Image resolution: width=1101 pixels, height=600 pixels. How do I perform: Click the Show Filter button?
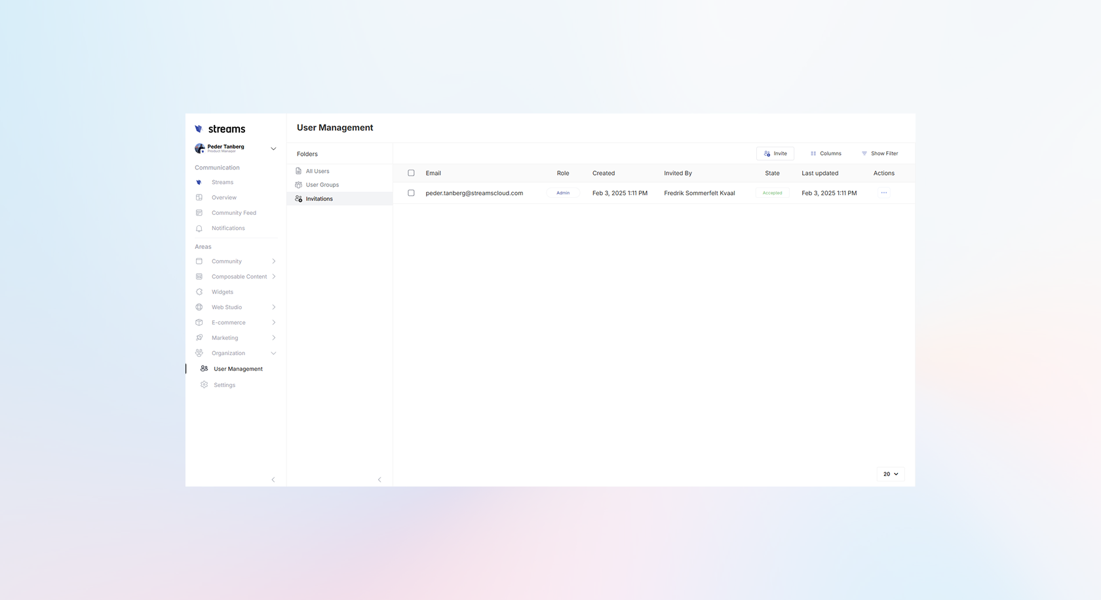coord(879,153)
